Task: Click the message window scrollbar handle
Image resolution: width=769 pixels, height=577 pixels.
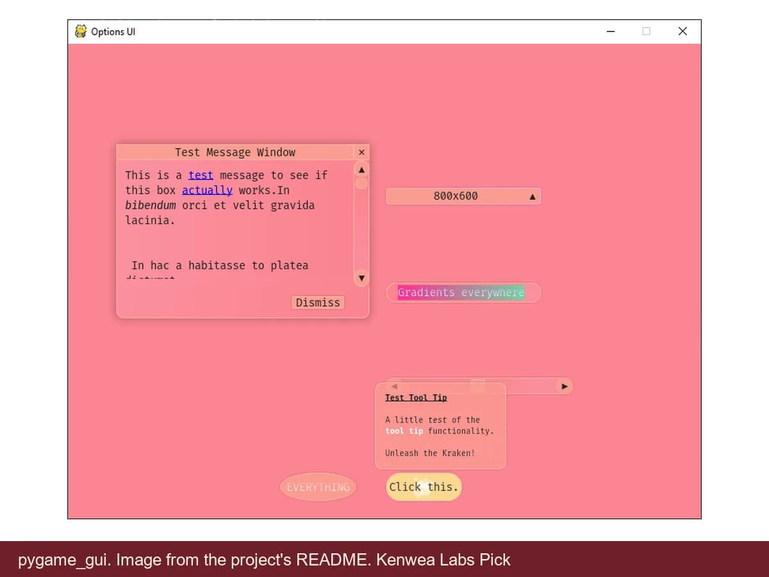Action: (361, 183)
